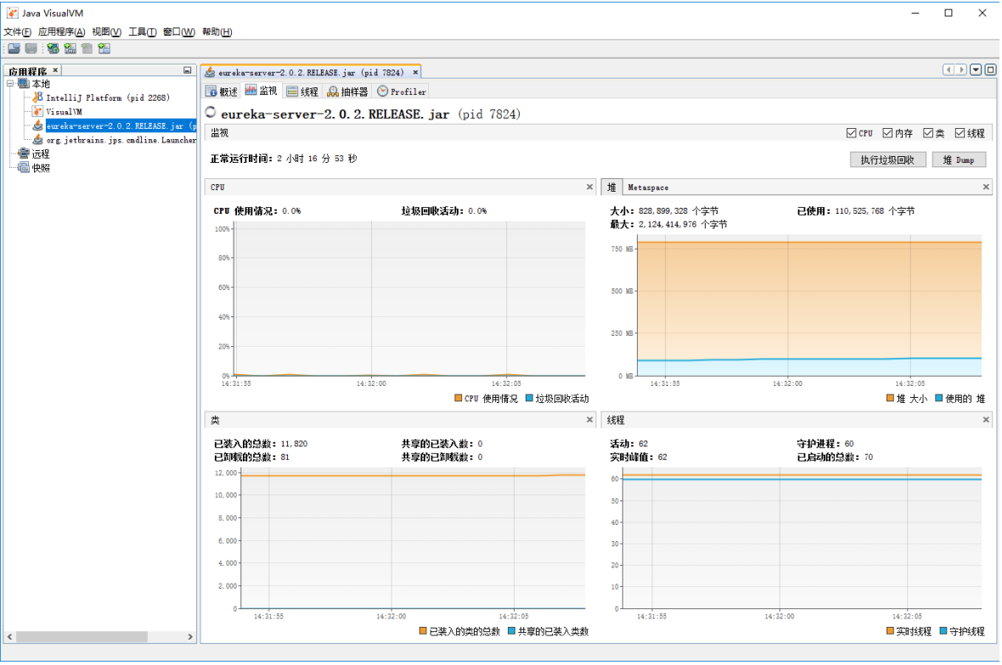Uncheck the CPU monitoring checkbox

pyautogui.click(x=850, y=133)
